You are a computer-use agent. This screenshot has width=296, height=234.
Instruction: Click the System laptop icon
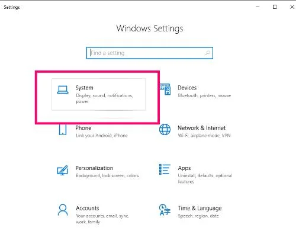[63, 90]
